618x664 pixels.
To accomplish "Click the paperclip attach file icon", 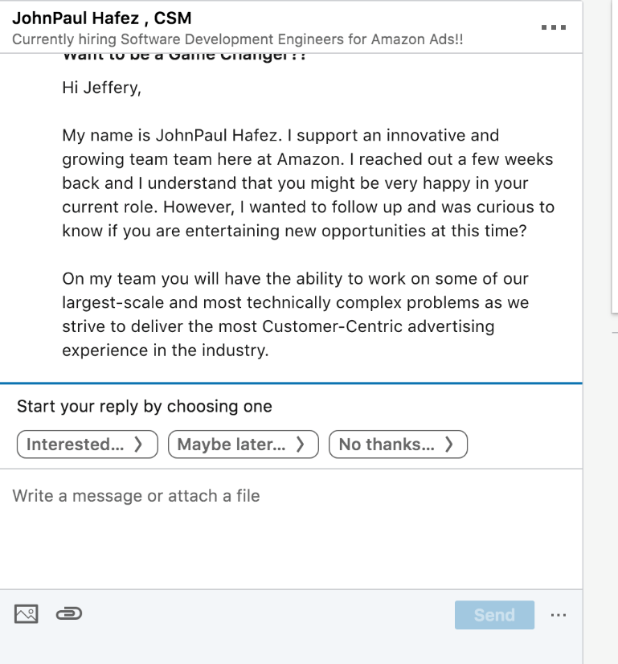I will pyautogui.click(x=69, y=614).
